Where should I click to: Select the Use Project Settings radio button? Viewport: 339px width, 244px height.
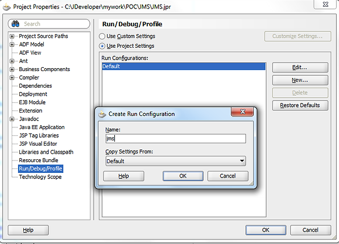(102, 46)
